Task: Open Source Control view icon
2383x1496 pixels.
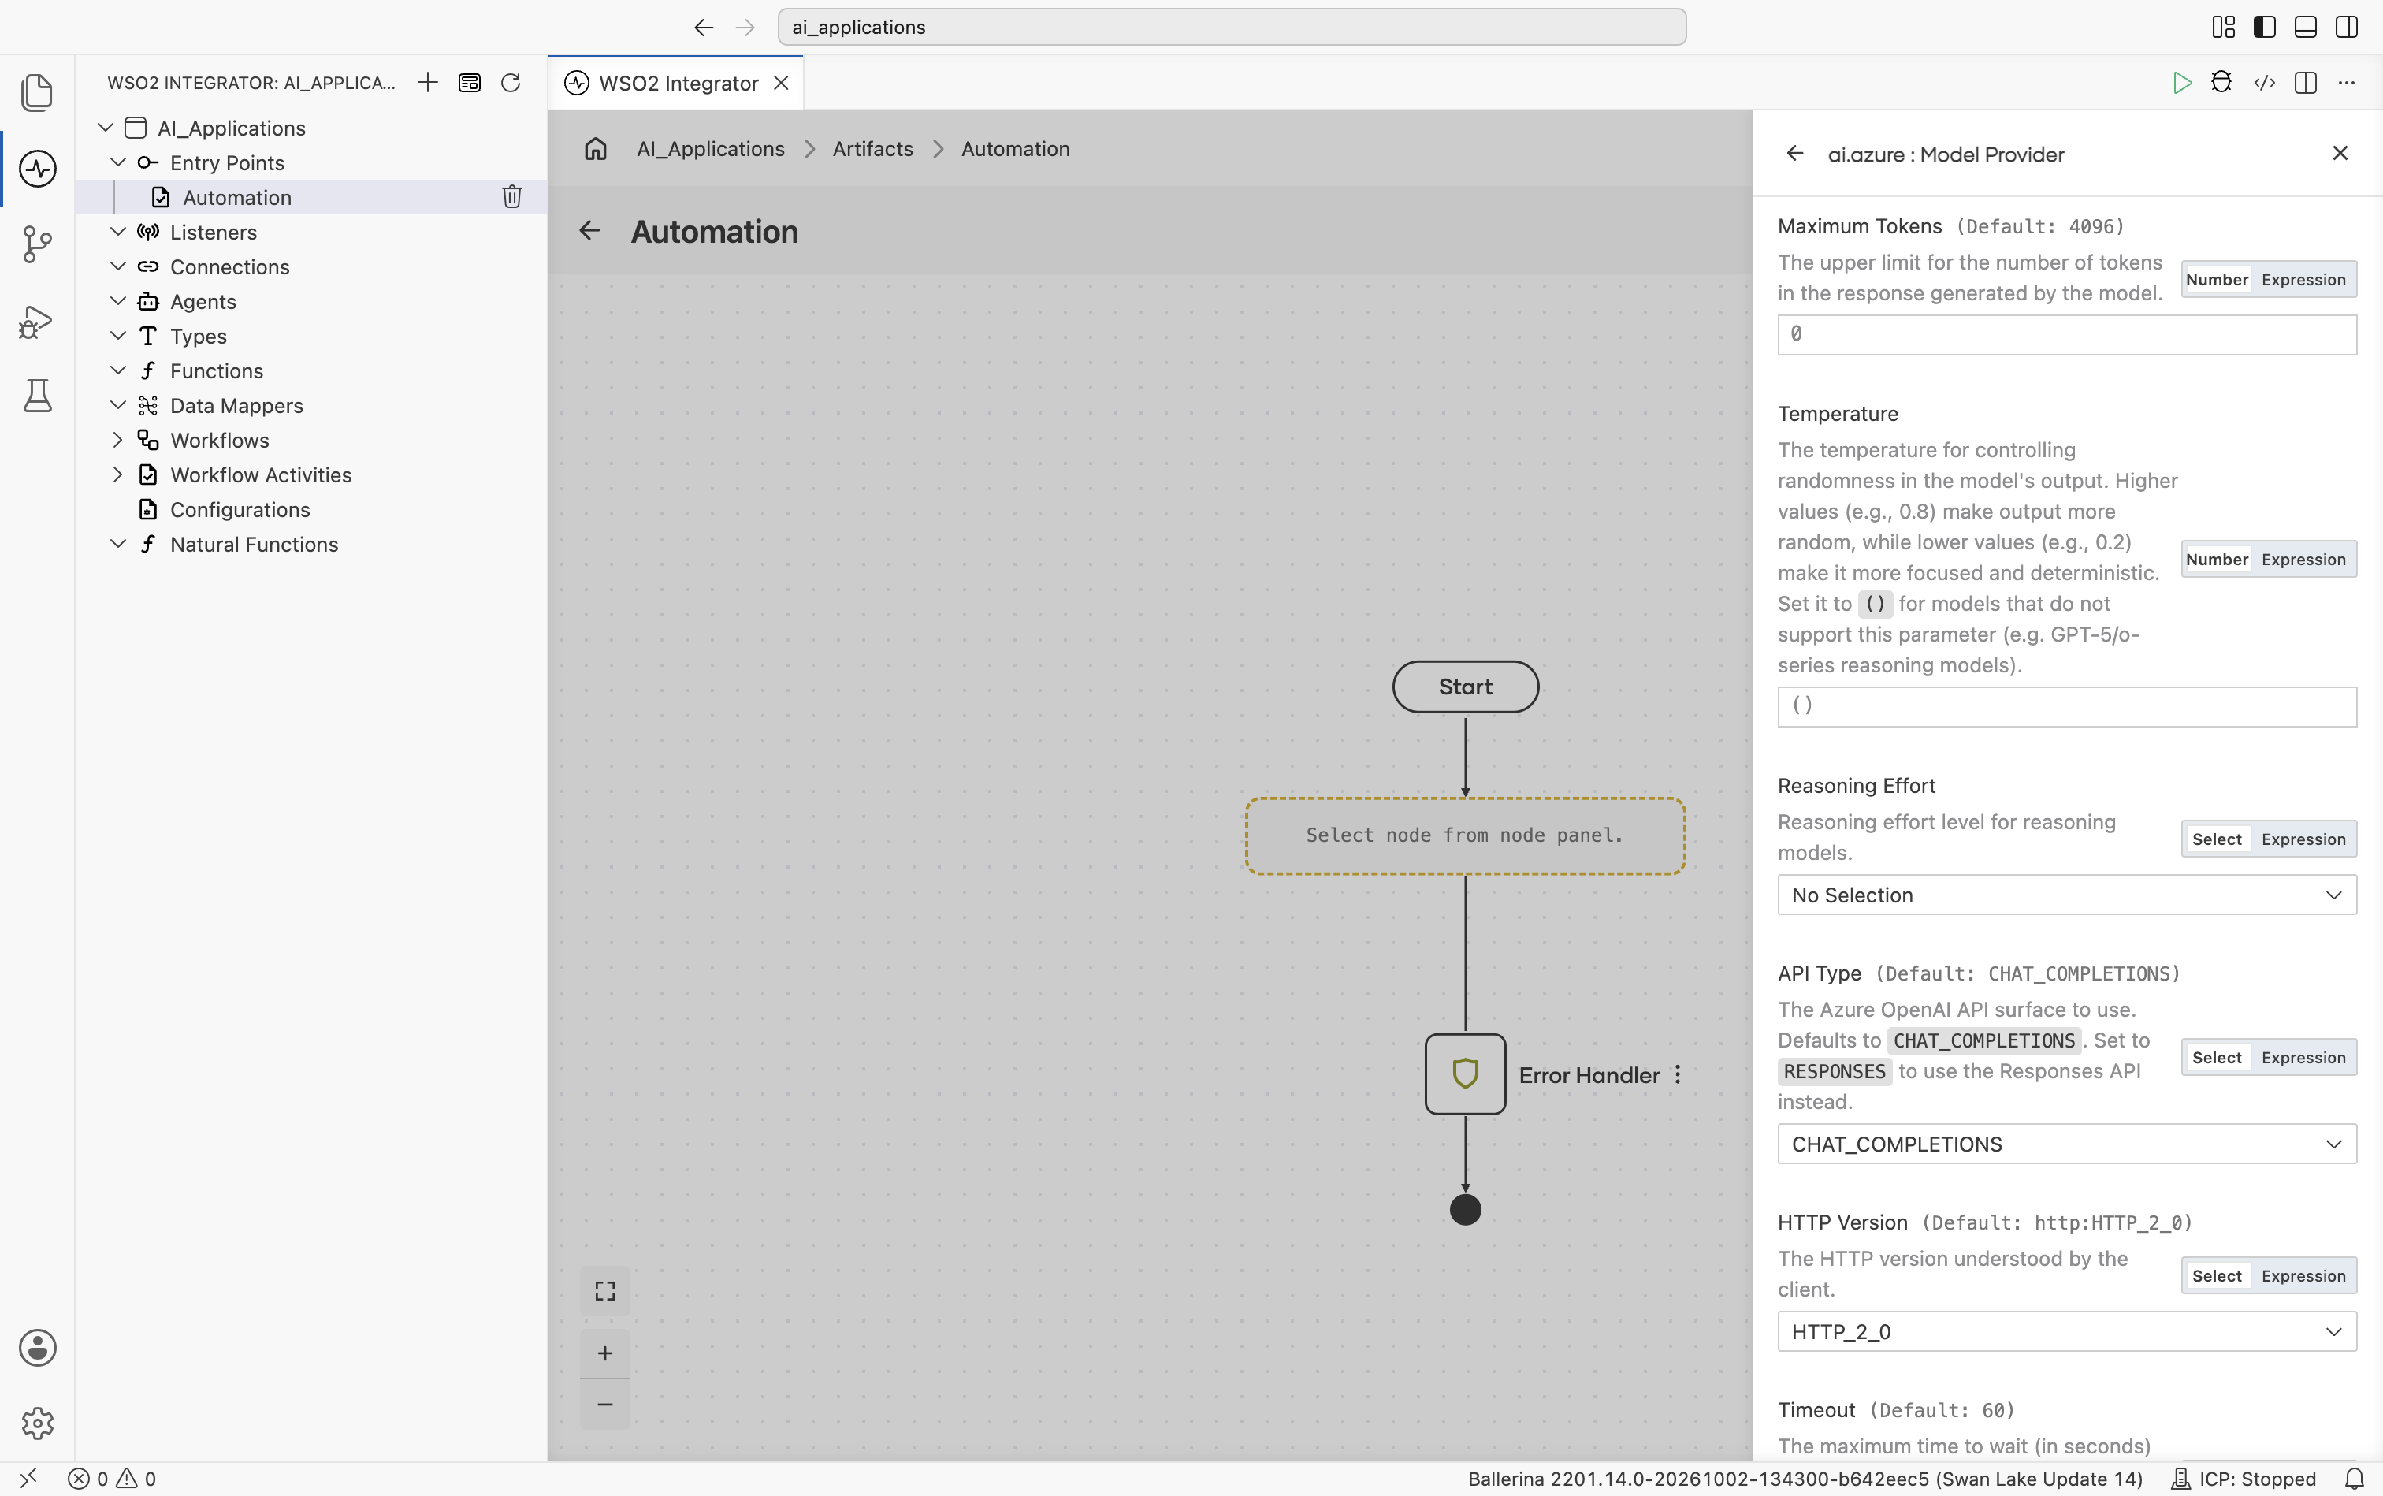Action: tap(38, 244)
